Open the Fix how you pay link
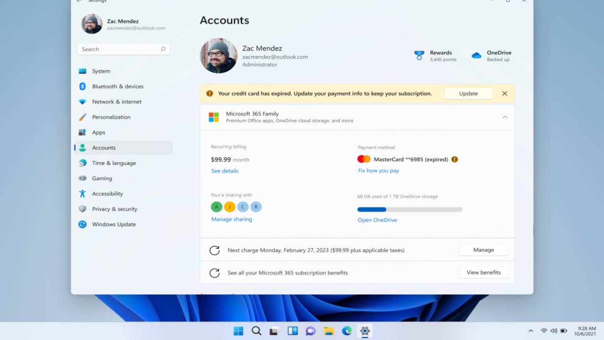The image size is (604, 340). click(x=378, y=170)
